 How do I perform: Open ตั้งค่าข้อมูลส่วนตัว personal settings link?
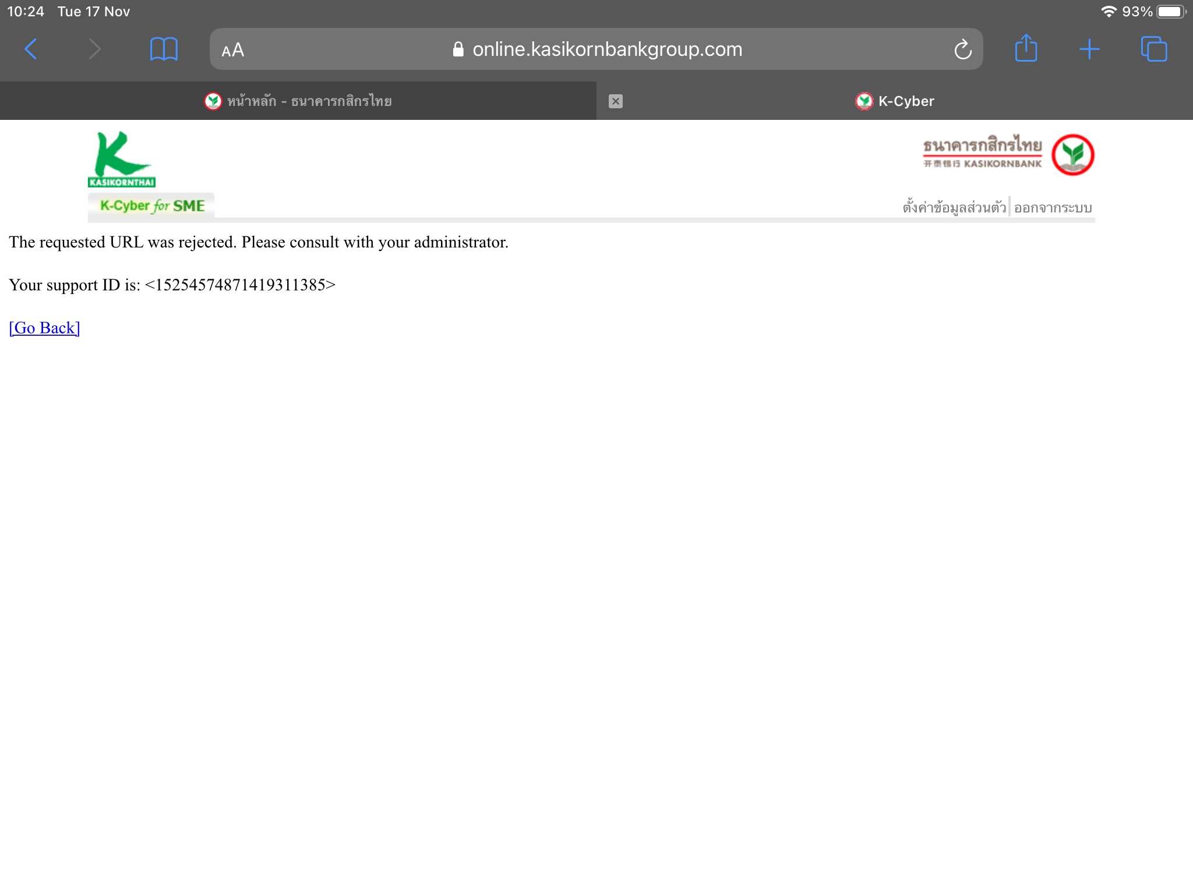coord(954,208)
